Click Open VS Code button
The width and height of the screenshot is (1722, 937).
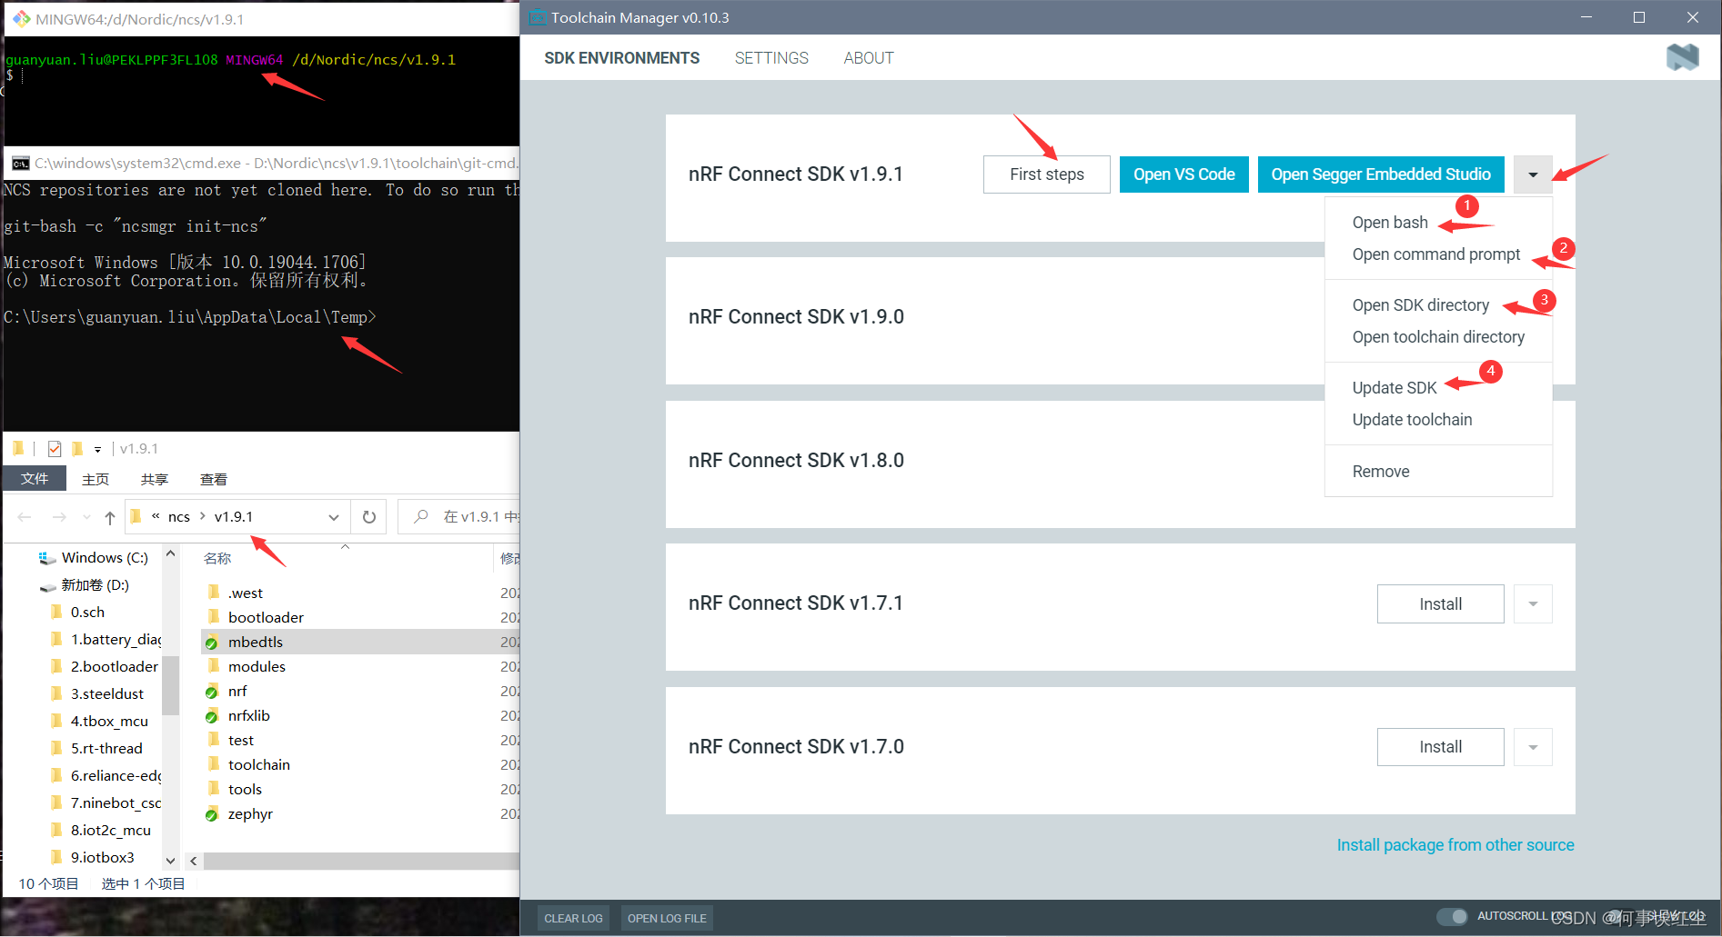(1183, 174)
